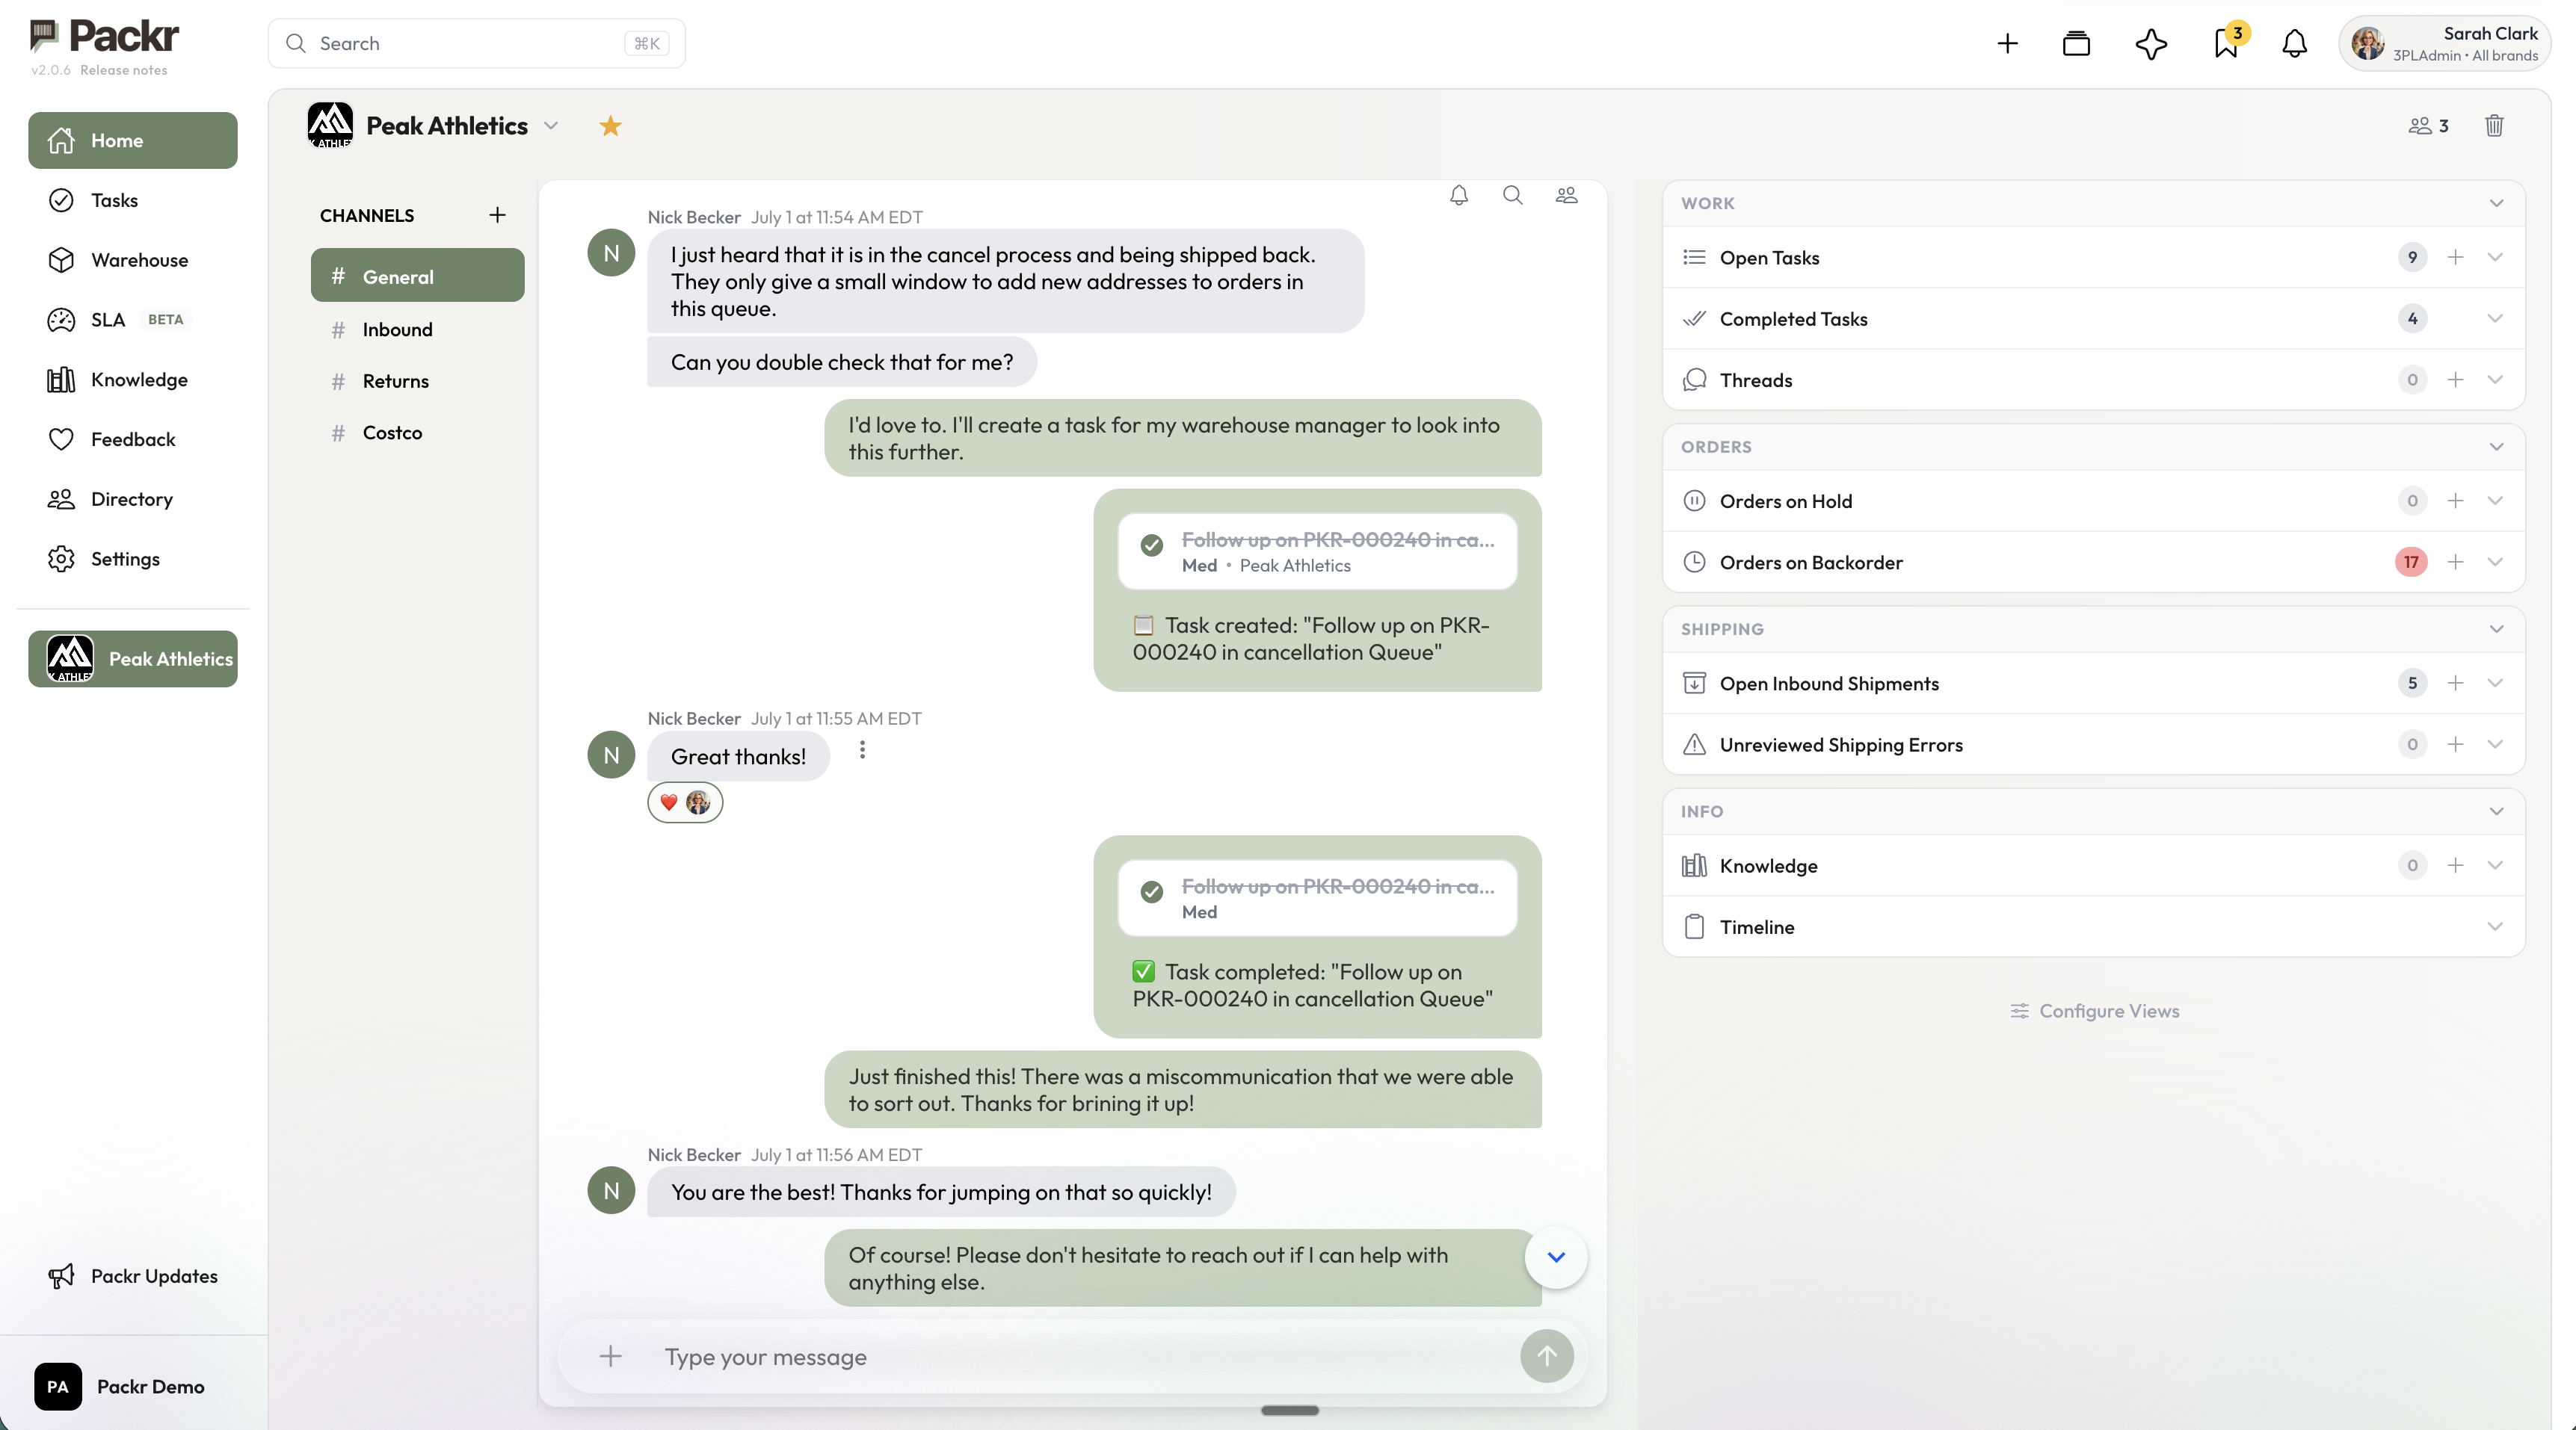The width and height of the screenshot is (2576, 1430).
Task: Open Feedback in sidebar
Action: pyautogui.click(x=133, y=440)
